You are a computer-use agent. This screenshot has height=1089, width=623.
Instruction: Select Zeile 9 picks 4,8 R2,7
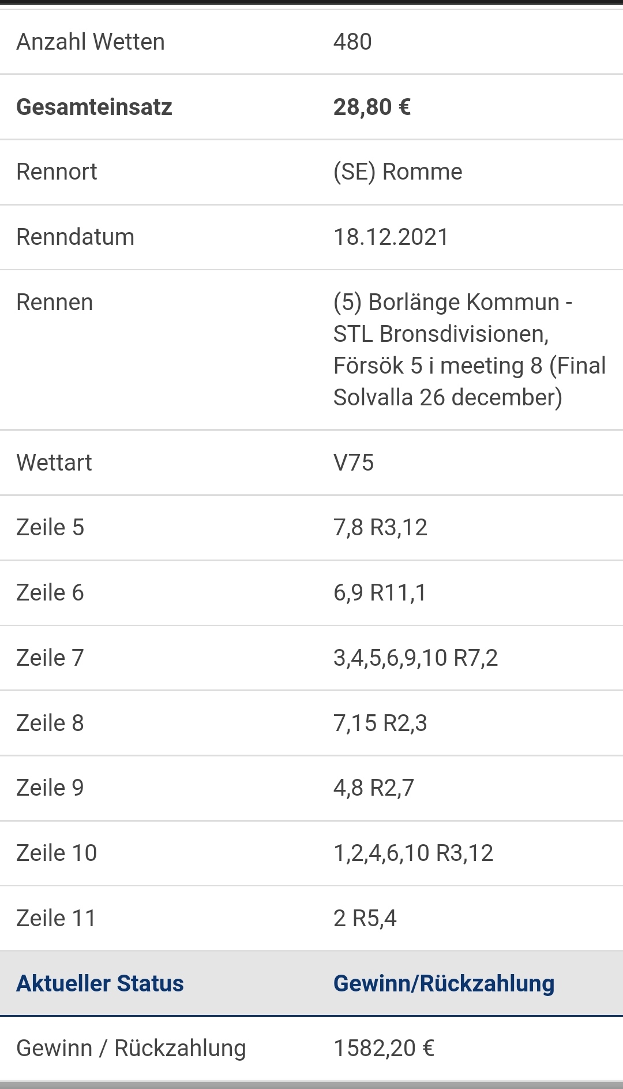click(x=374, y=788)
